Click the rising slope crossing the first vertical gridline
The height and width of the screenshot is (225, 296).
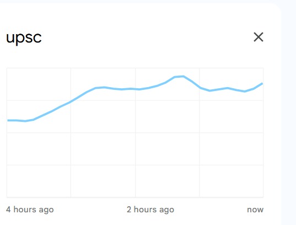pos(71,101)
